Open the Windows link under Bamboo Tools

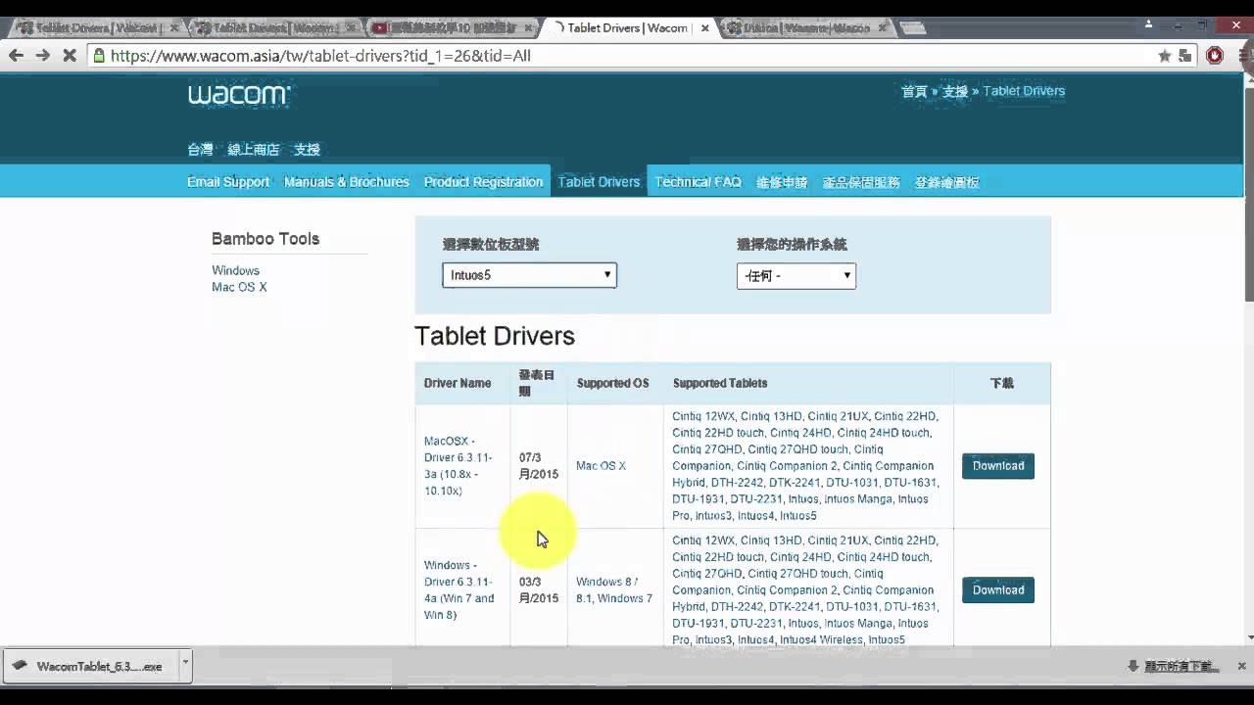(235, 270)
